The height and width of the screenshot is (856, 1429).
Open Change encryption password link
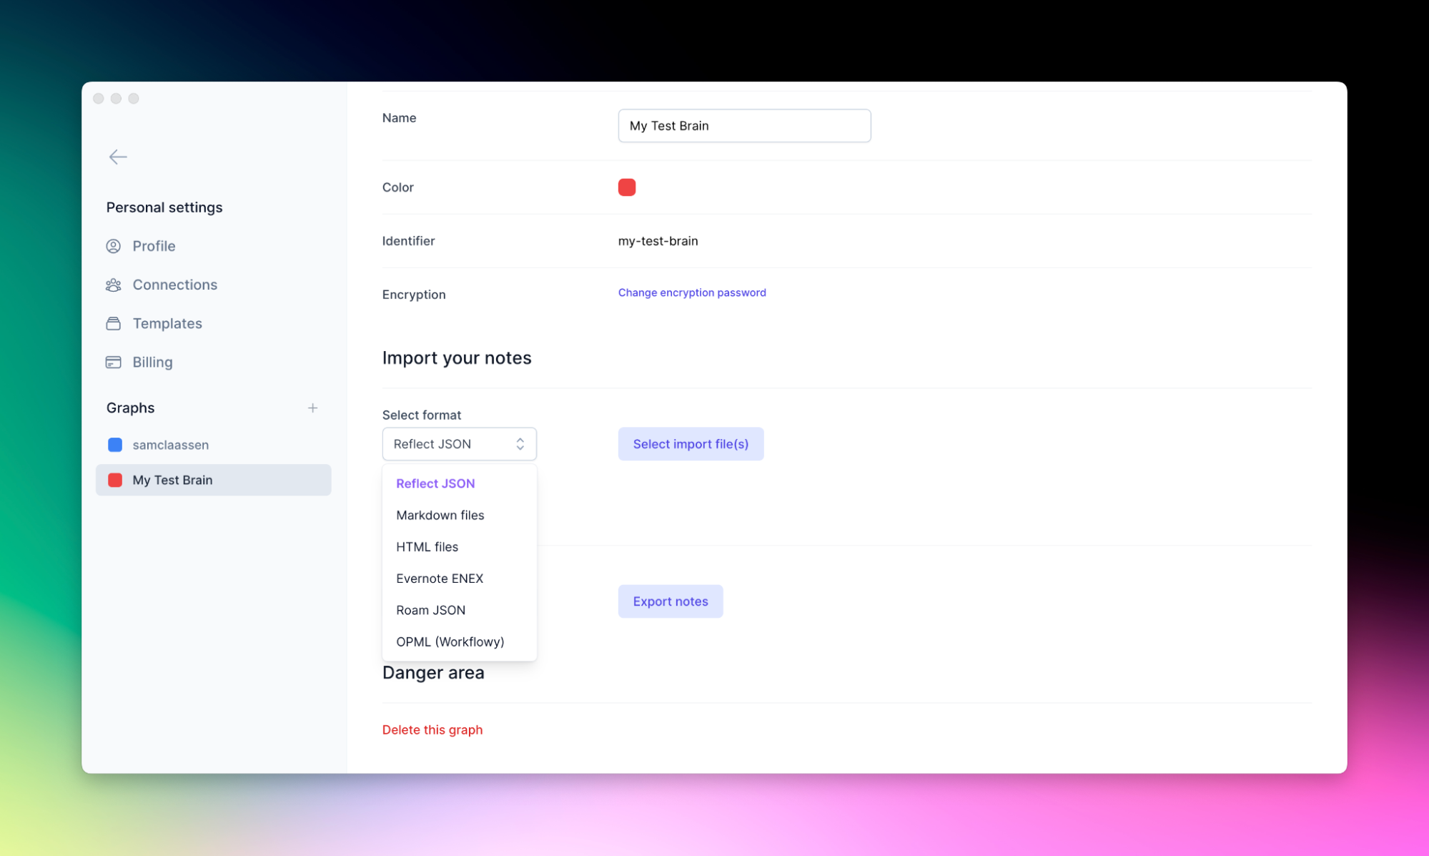pyautogui.click(x=691, y=292)
